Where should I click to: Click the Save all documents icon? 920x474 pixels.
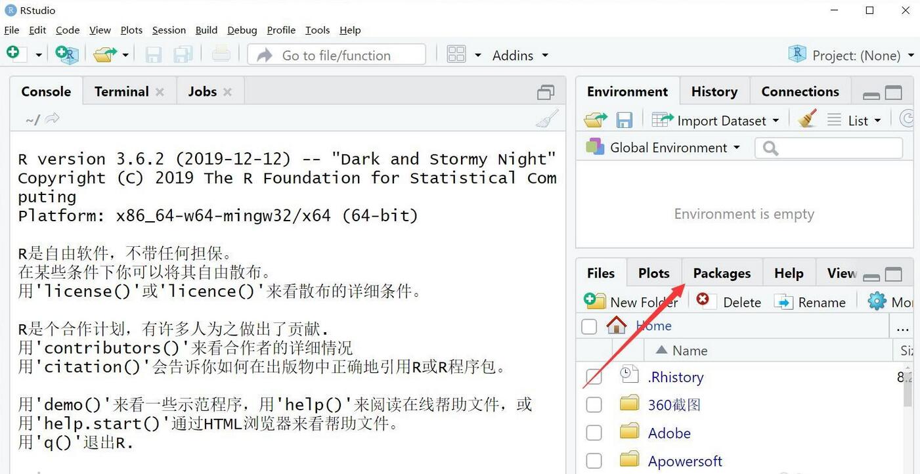(183, 54)
